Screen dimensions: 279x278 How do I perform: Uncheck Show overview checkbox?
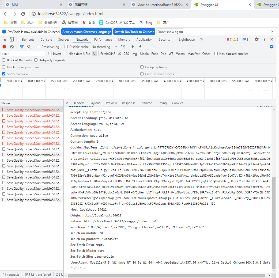point(4,74)
